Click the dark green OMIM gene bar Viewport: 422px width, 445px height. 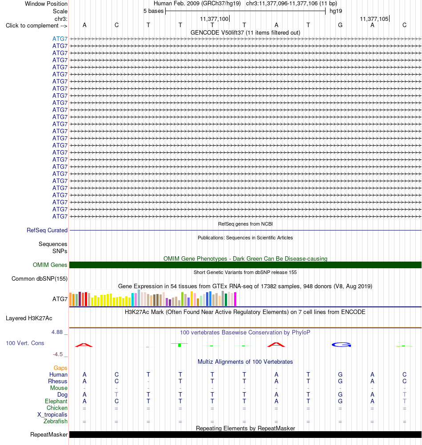[x=245, y=265]
